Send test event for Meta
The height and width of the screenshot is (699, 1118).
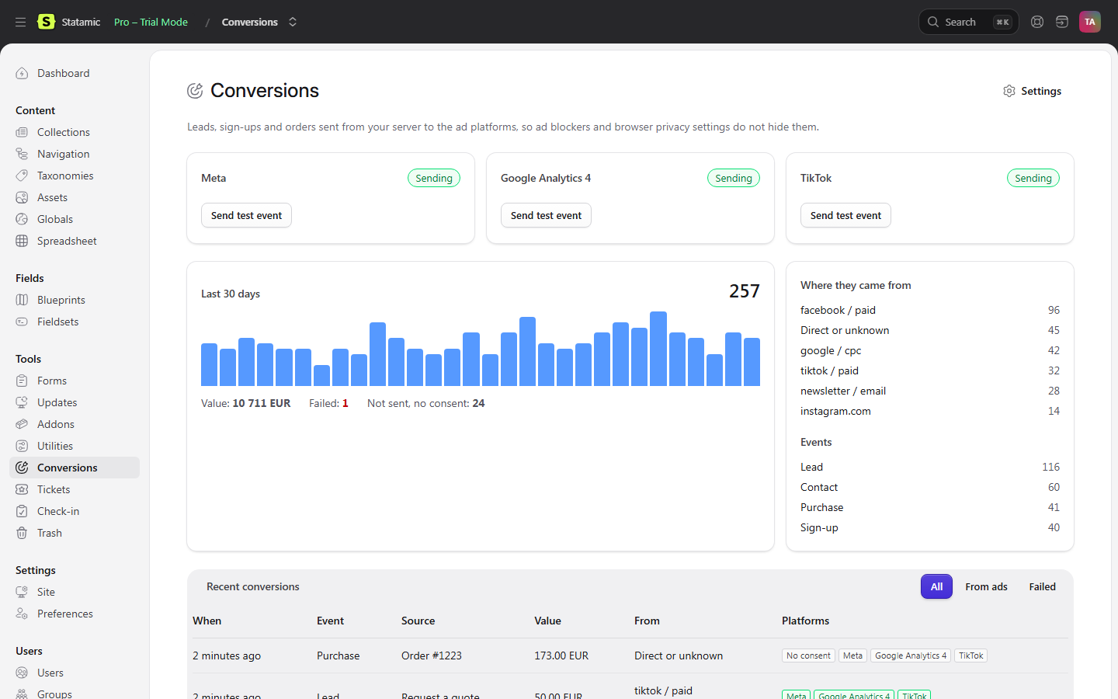[x=246, y=215]
